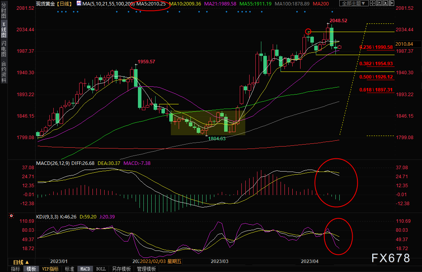Click the 0.618 \ 1897.31 Fibonacci level
The image size is (422, 272).
(376, 90)
